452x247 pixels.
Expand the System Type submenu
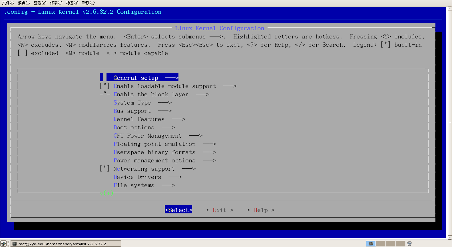142,103
